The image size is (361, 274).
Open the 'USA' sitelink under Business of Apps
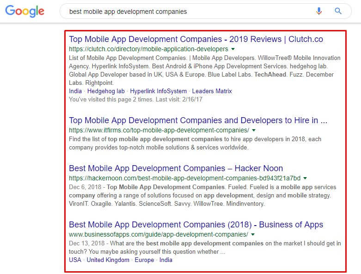75,260
